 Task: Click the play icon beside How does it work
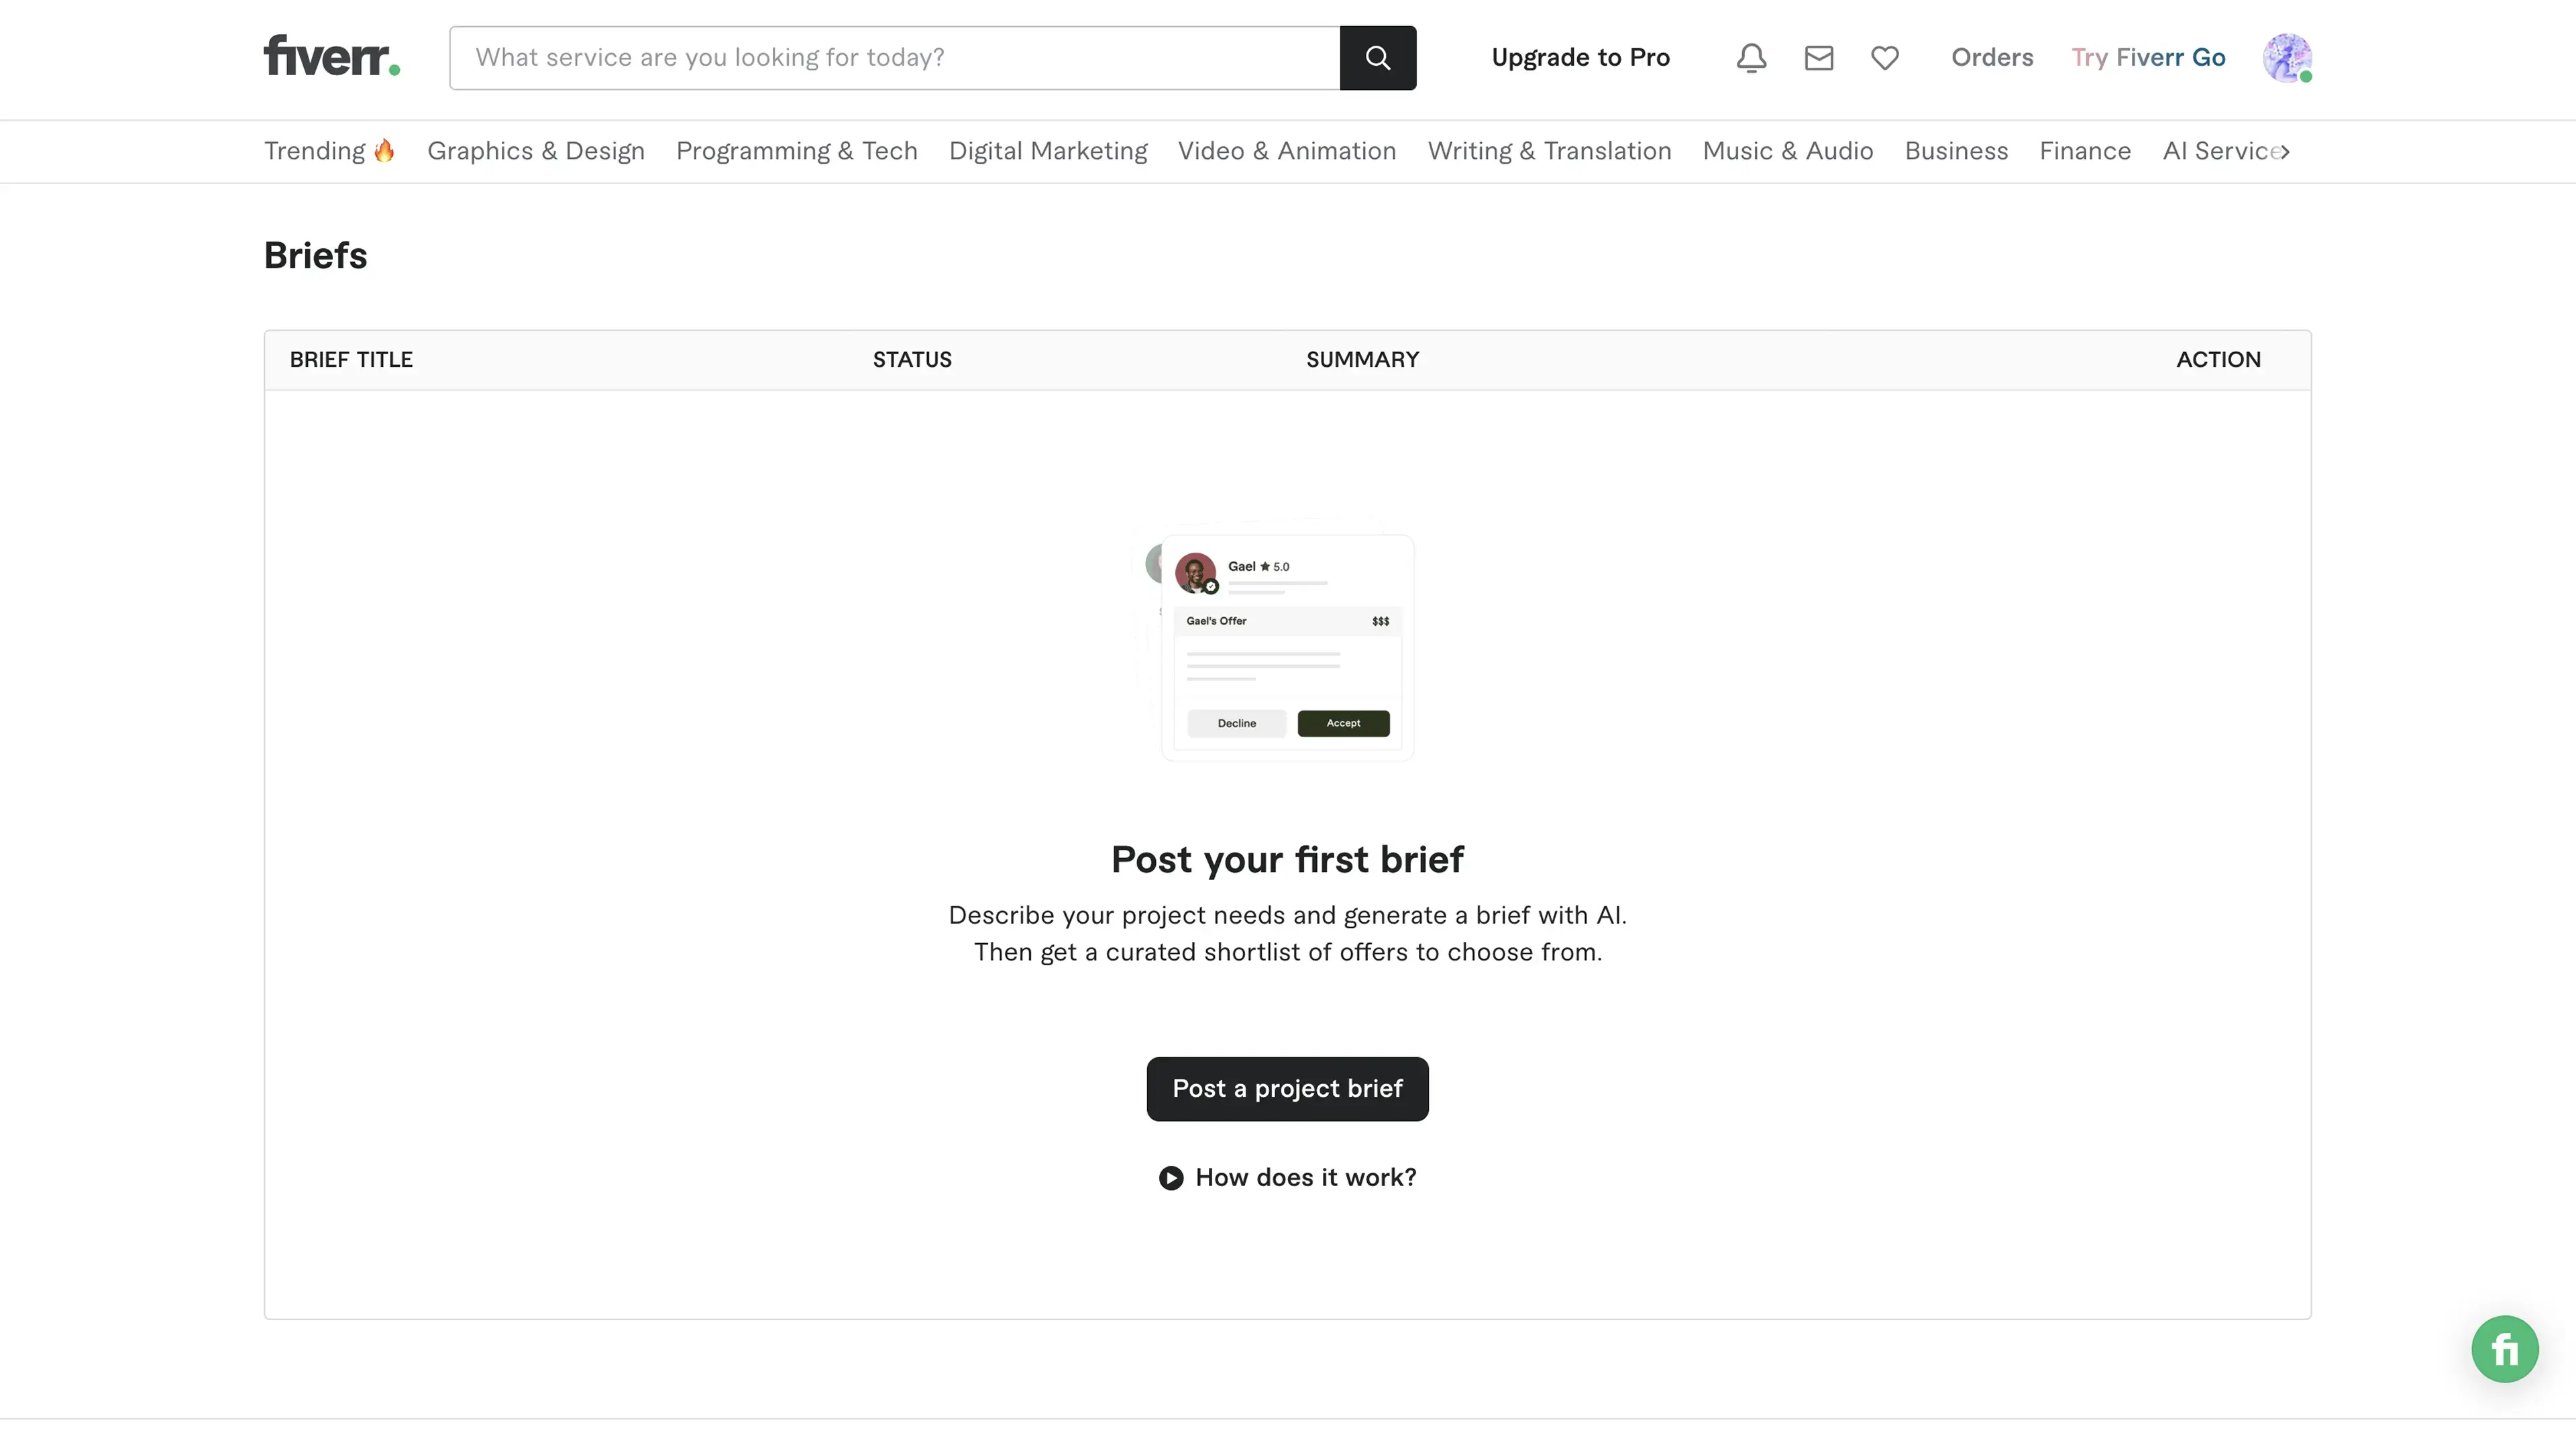(x=1171, y=1178)
